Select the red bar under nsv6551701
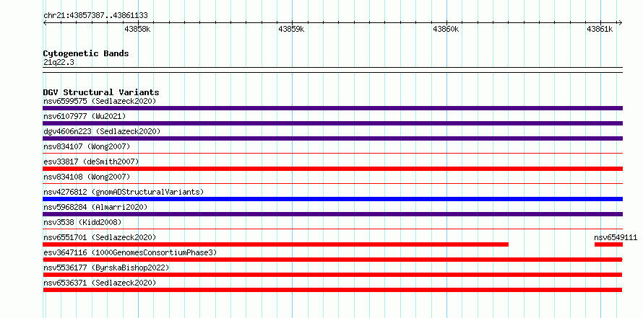 pos(275,244)
